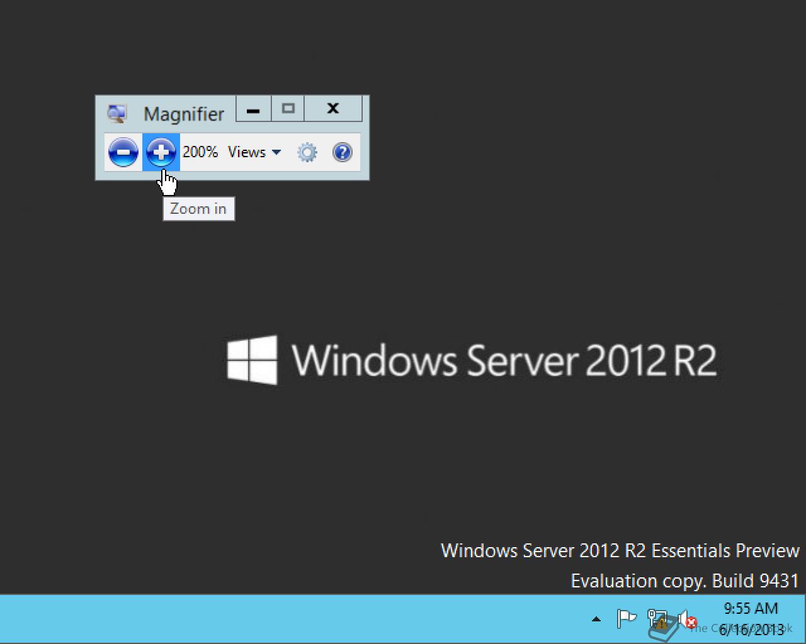
Task: Minimize the Magnifier window
Action: coord(254,109)
